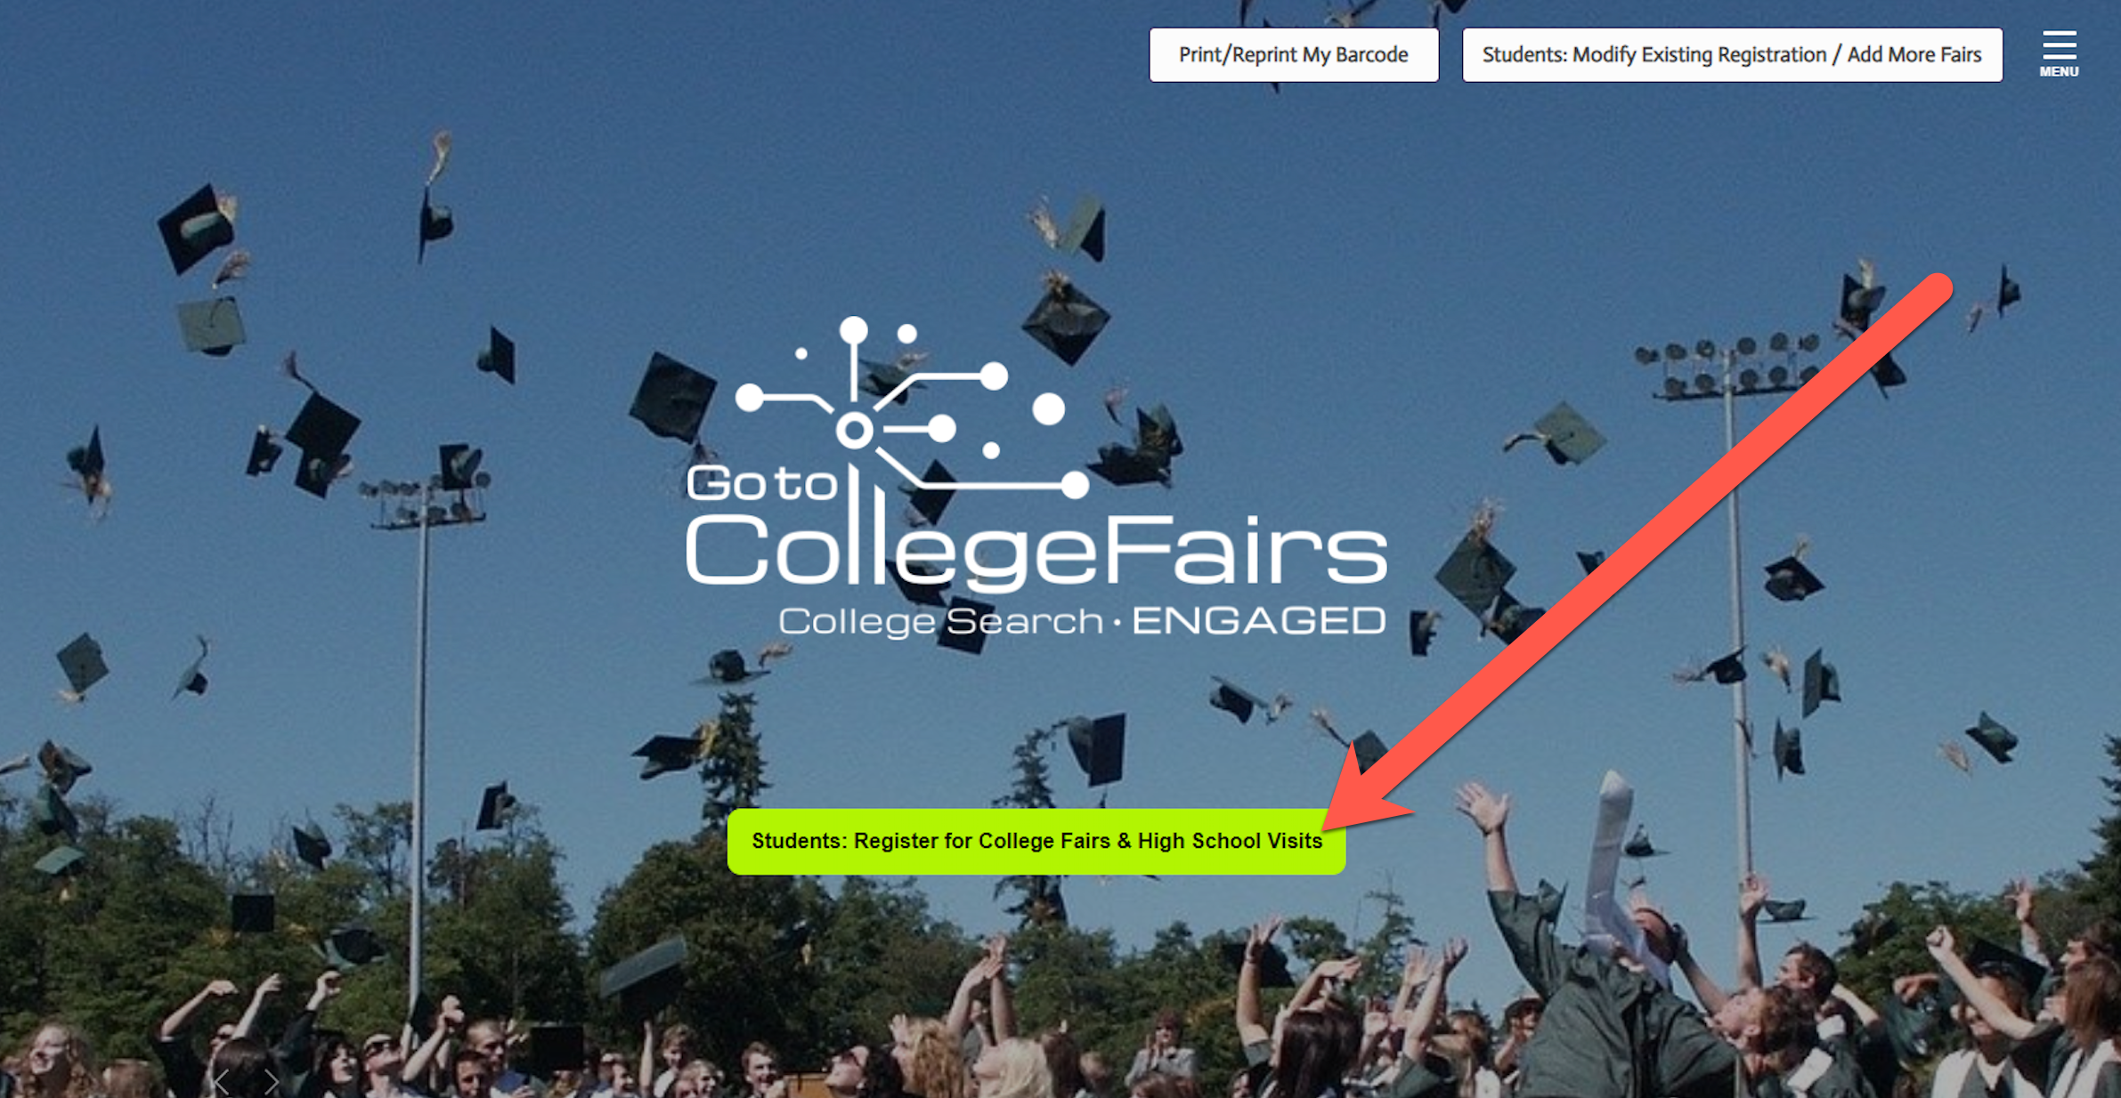Image resolution: width=2121 pixels, height=1098 pixels.
Task: Advance to next slide with right chevron
Action: (x=272, y=1081)
